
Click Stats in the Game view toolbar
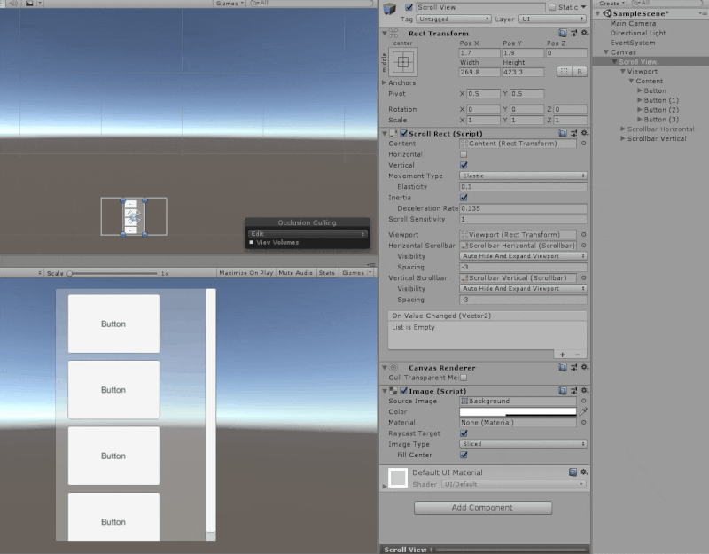click(x=328, y=273)
